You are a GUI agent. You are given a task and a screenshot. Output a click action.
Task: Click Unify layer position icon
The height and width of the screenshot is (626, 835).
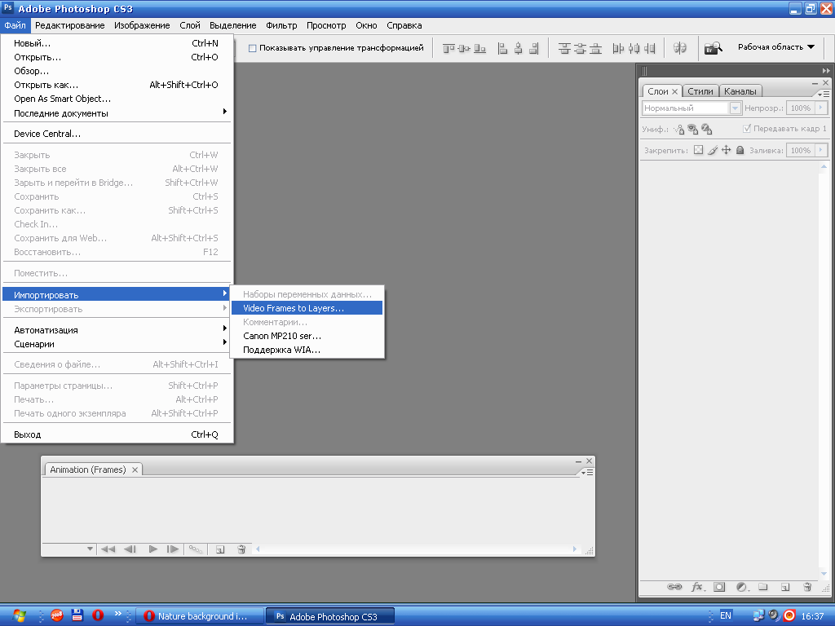(679, 129)
